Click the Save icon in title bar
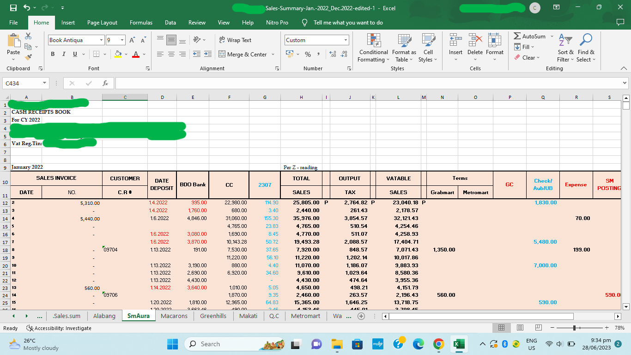Image resolution: width=631 pixels, height=355 pixels. (x=13, y=8)
